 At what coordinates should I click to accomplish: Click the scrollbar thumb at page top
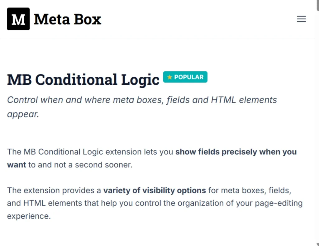click(317, 5)
